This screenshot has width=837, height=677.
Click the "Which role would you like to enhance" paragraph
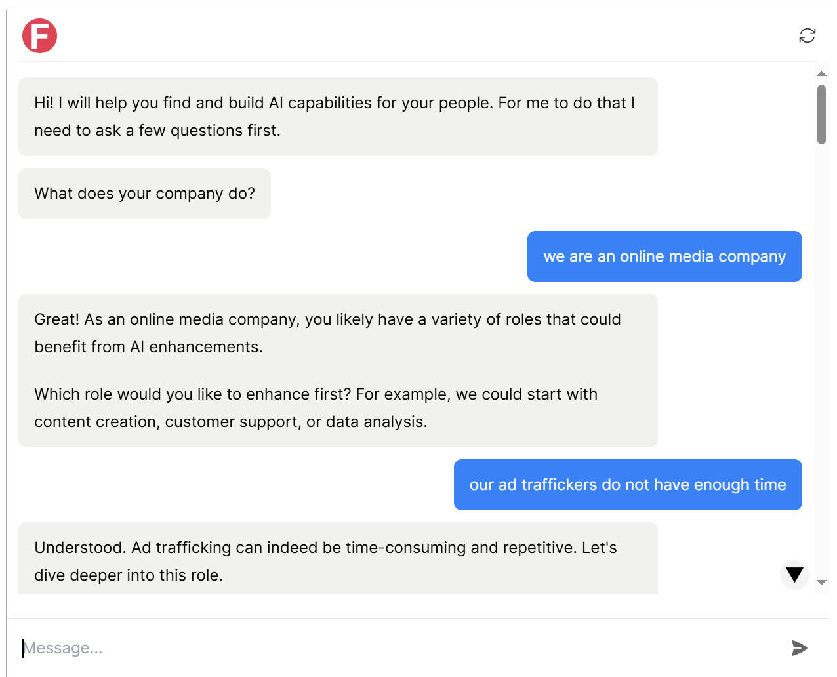(x=316, y=394)
